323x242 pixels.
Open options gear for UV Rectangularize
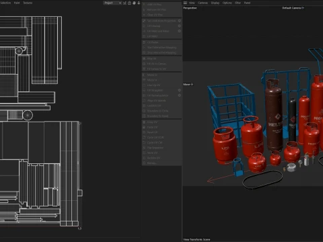click(x=179, y=95)
